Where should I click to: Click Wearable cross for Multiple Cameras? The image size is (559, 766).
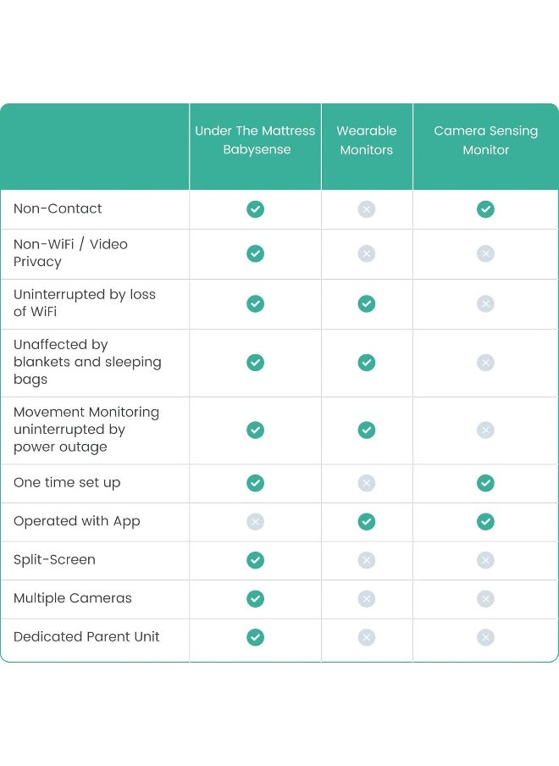[367, 598]
